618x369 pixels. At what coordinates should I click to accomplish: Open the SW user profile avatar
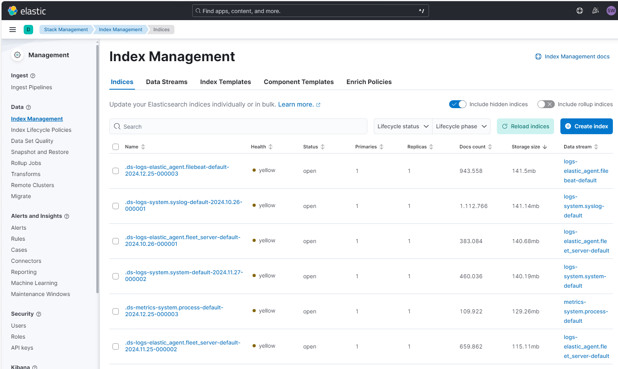[611, 11]
